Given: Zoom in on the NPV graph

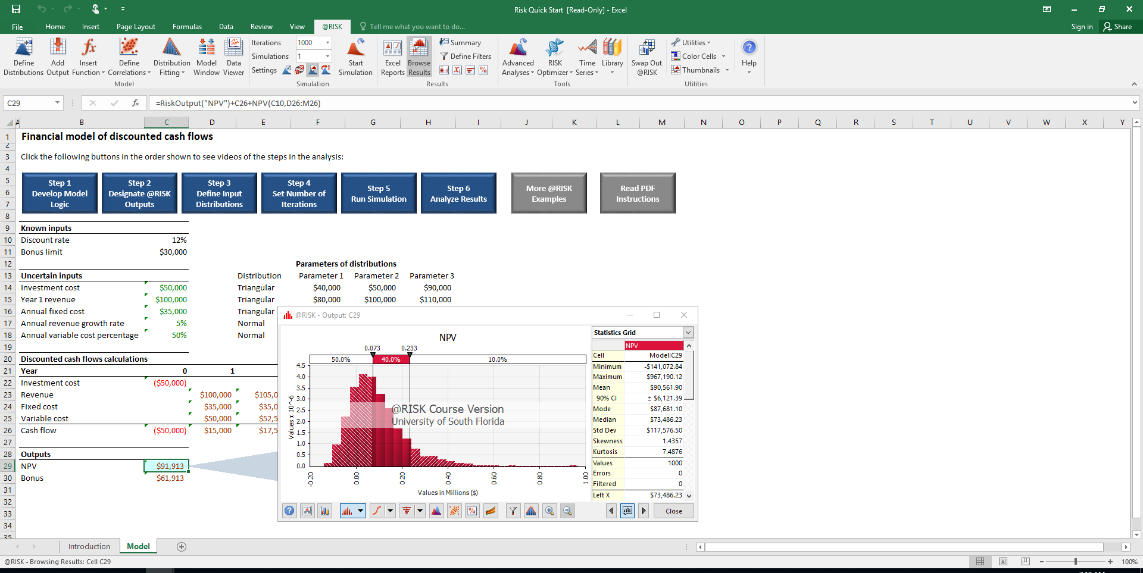Looking at the screenshot, I should (x=549, y=511).
